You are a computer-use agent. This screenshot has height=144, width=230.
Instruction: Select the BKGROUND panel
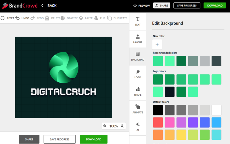point(138,56)
